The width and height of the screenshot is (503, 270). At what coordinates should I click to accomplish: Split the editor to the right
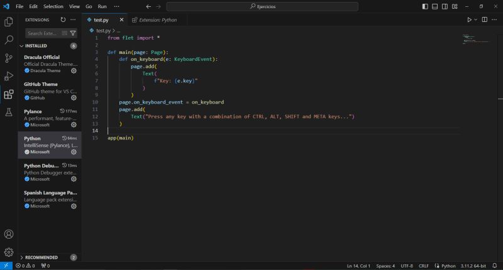click(485, 20)
